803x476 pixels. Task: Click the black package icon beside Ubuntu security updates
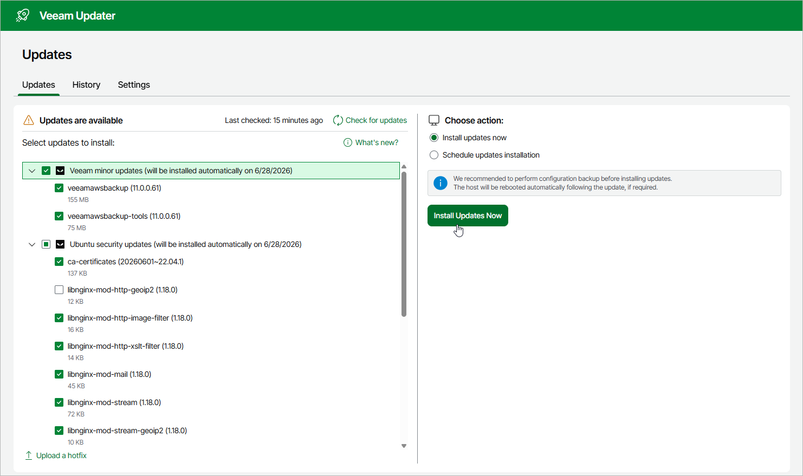[x=60, y=244]
